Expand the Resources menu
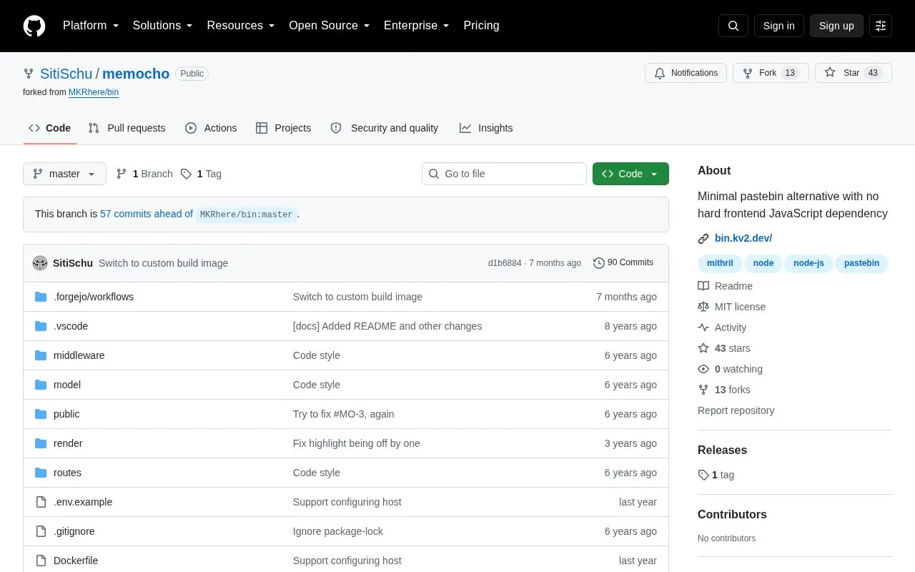The height and width of the screenshot is (572, 915). tap(241, 26)
